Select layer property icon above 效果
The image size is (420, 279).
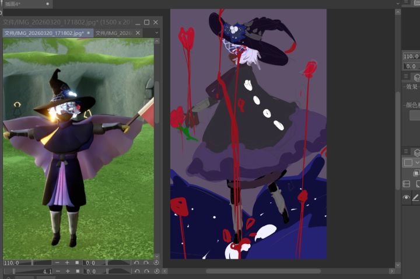(416, 77)
